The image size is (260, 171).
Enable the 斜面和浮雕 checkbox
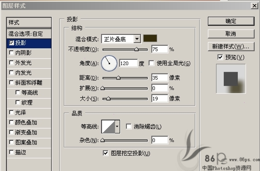11,83
